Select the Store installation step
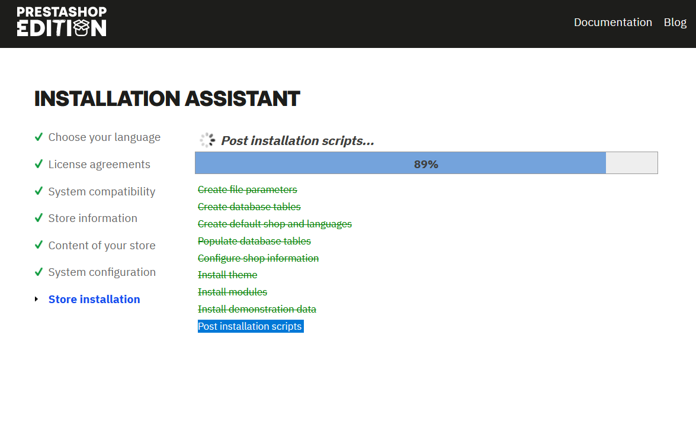696x431 pixels. (x=94, y=300)
